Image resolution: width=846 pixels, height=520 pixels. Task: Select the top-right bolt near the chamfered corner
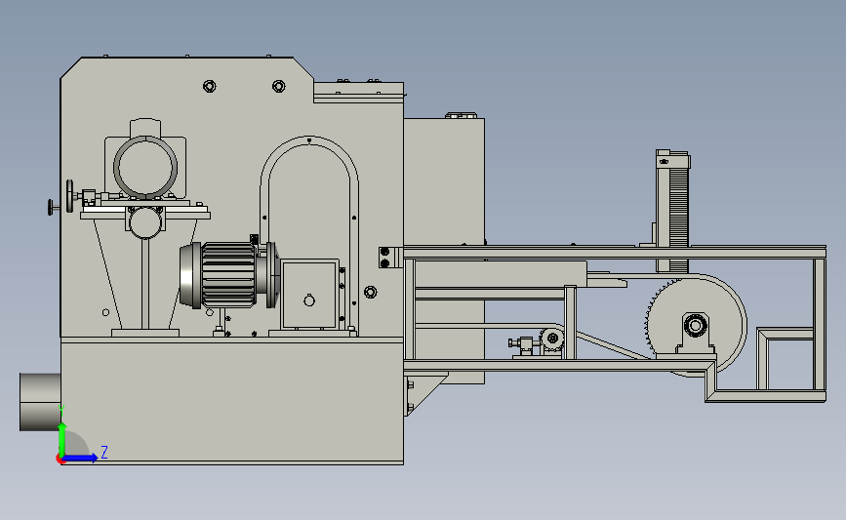(x=278, y=86)
